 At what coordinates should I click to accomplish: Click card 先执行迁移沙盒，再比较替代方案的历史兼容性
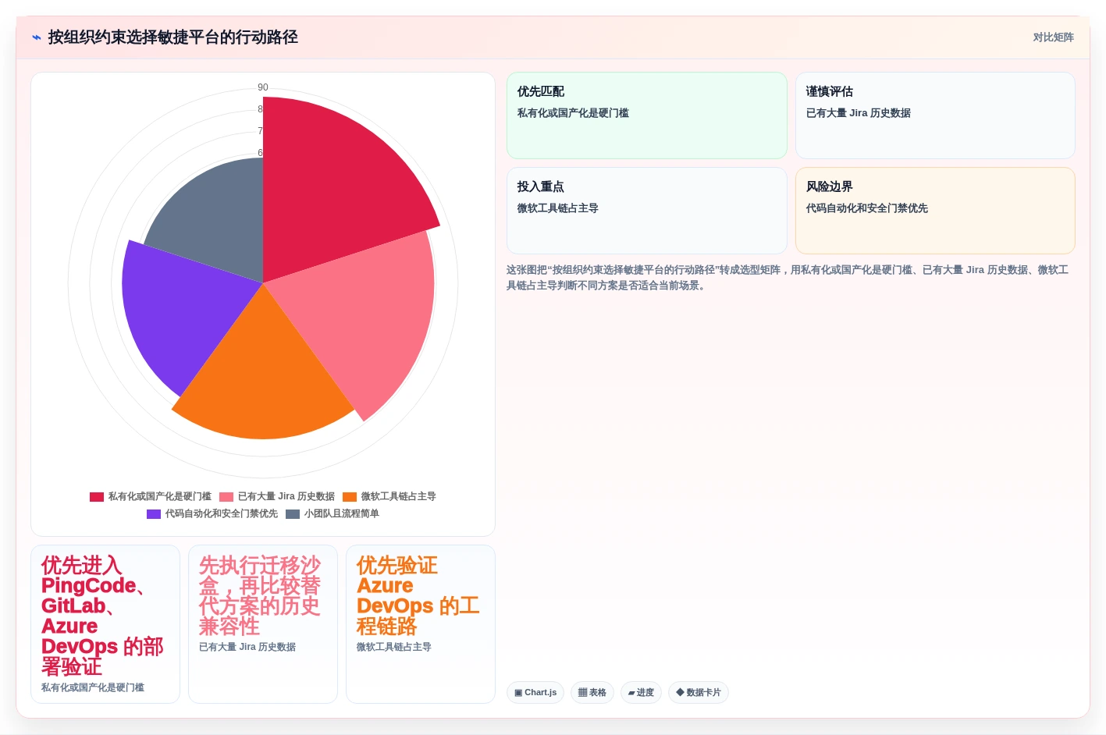263,624
